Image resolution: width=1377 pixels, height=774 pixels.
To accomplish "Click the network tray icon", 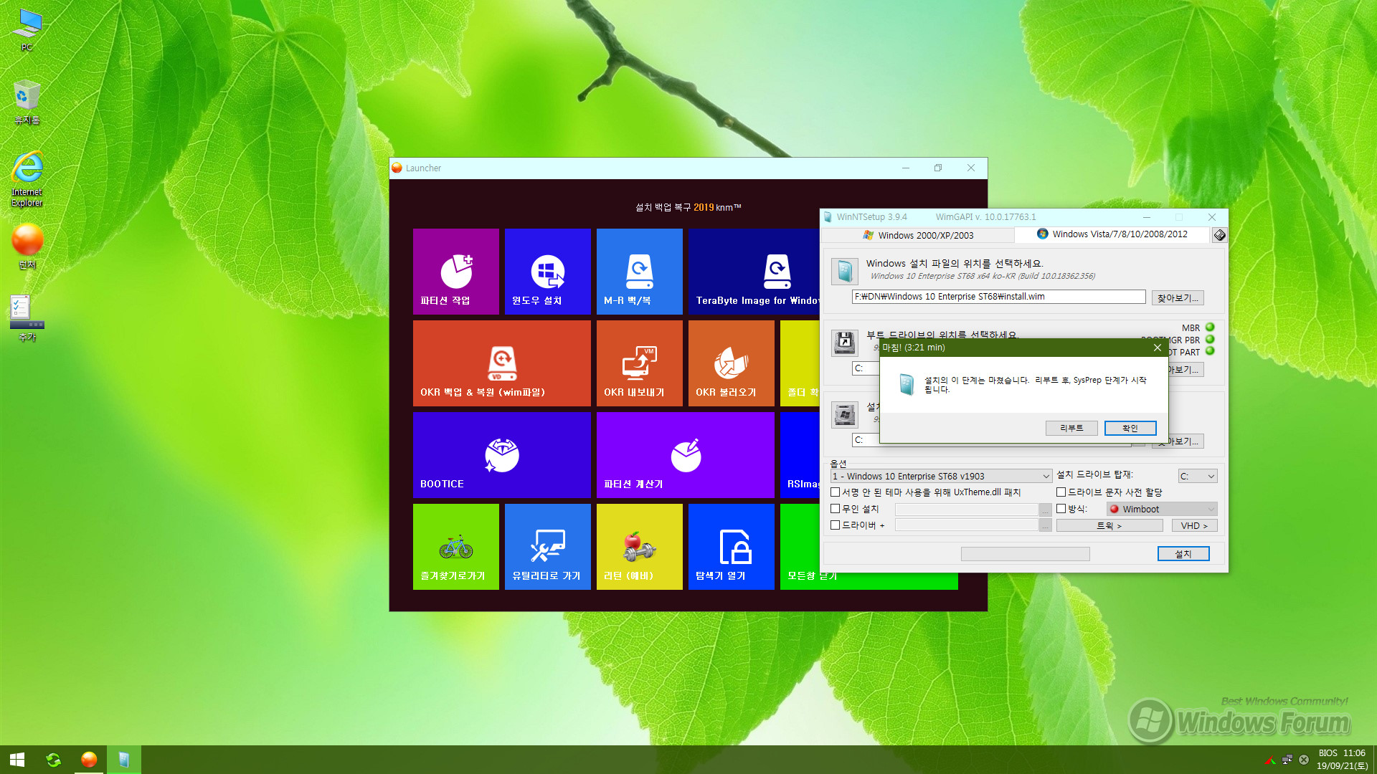I will (x=1287, y=760).
